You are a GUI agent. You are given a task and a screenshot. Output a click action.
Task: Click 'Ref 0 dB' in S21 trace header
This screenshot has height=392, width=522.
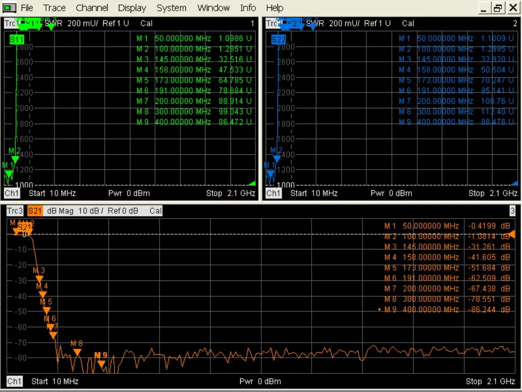click(122, 211)
